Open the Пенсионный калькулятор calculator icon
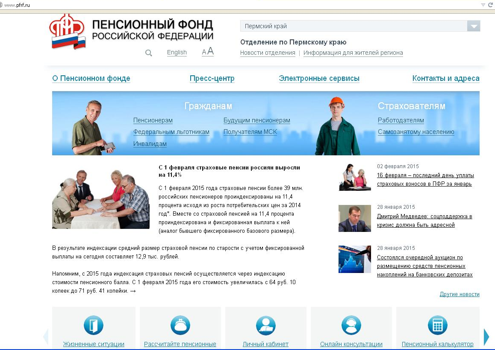This screenshot has width=495, height=350. click(x=438, y=325)
